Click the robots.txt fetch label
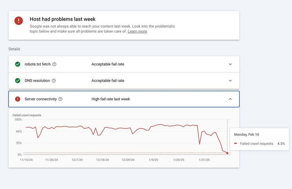292x189 pixels. pos(37,64)
